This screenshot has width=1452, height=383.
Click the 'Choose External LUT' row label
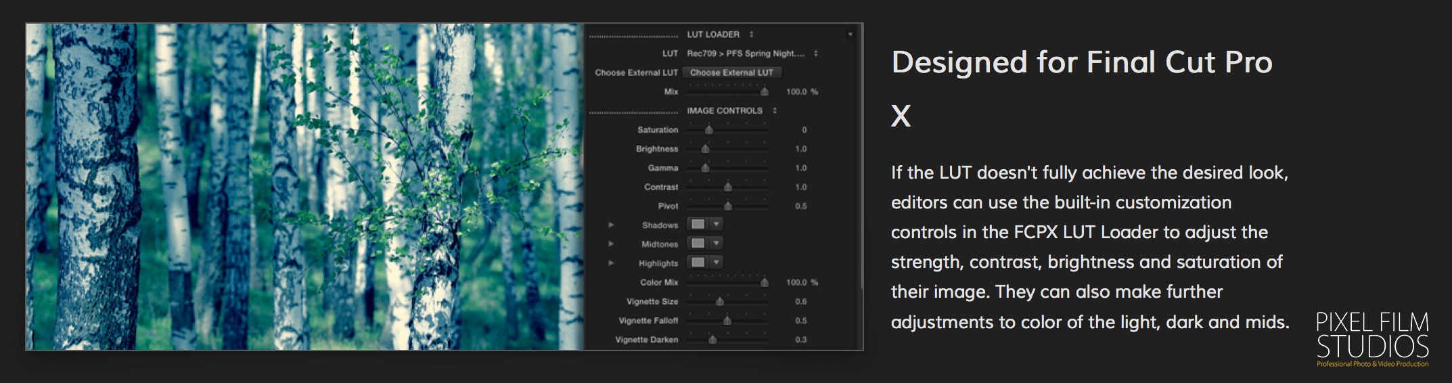click(x=636, y=72)
